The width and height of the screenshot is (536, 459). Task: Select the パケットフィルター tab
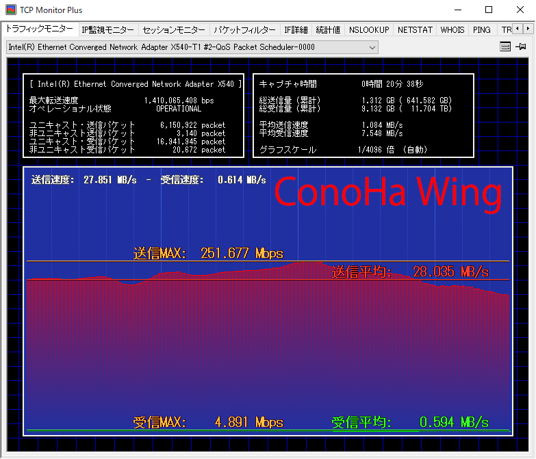244,30
